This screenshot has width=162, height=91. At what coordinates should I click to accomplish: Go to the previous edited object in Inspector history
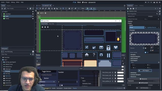[x=155, y=9]
